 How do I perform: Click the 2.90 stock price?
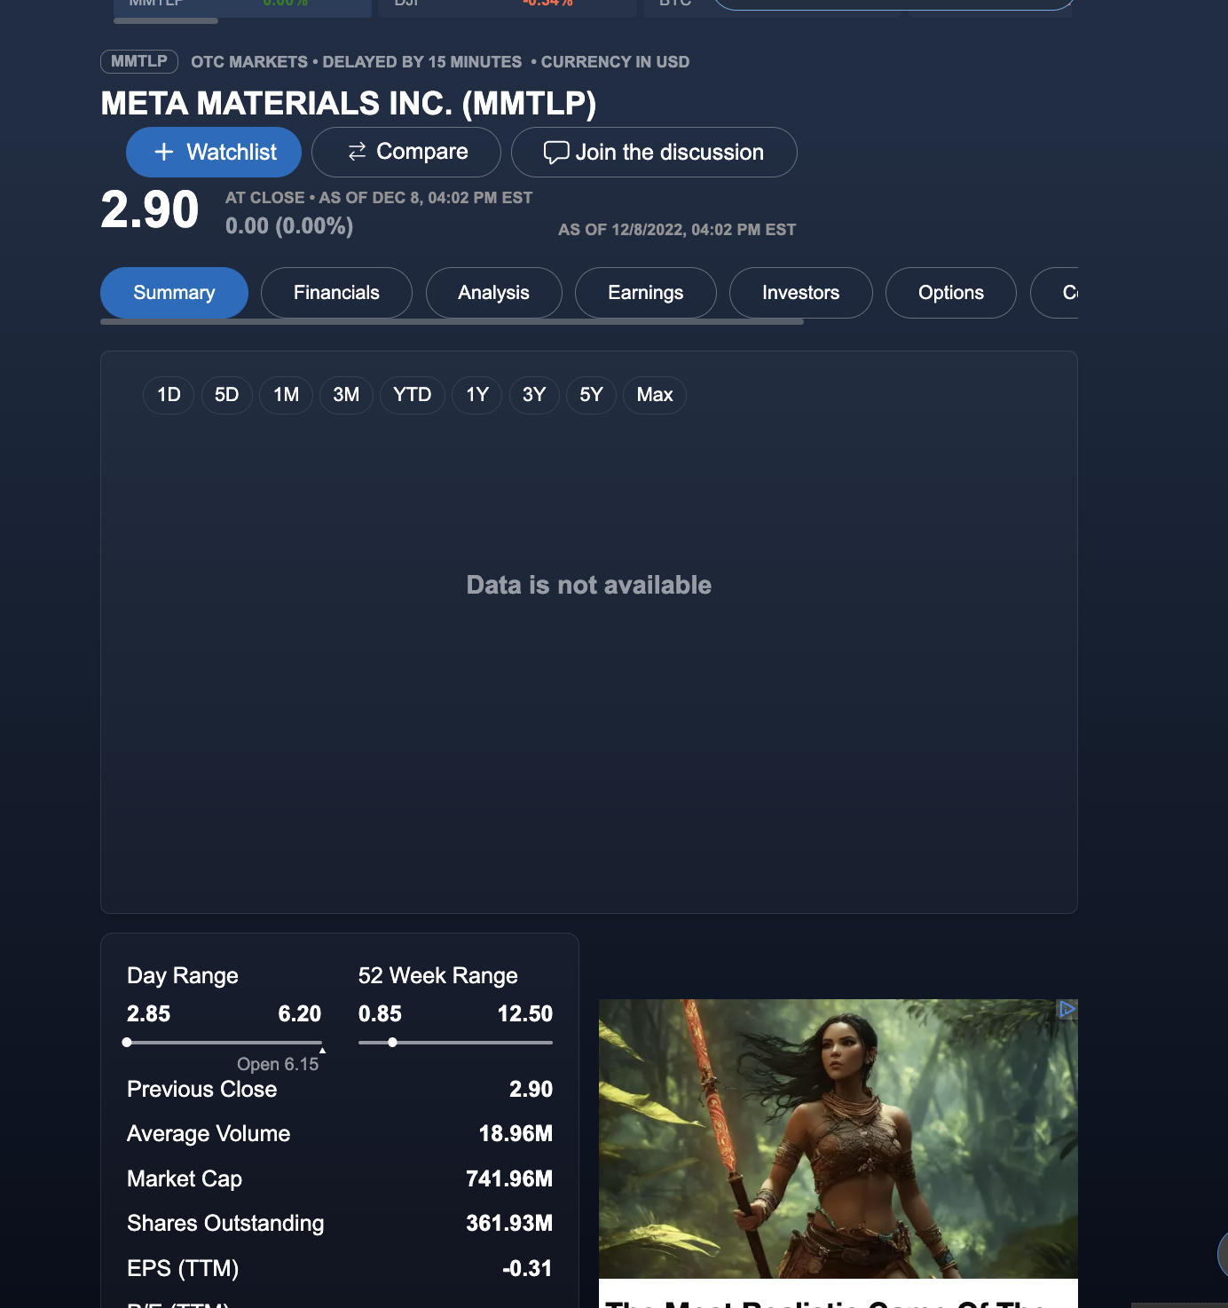150,210
